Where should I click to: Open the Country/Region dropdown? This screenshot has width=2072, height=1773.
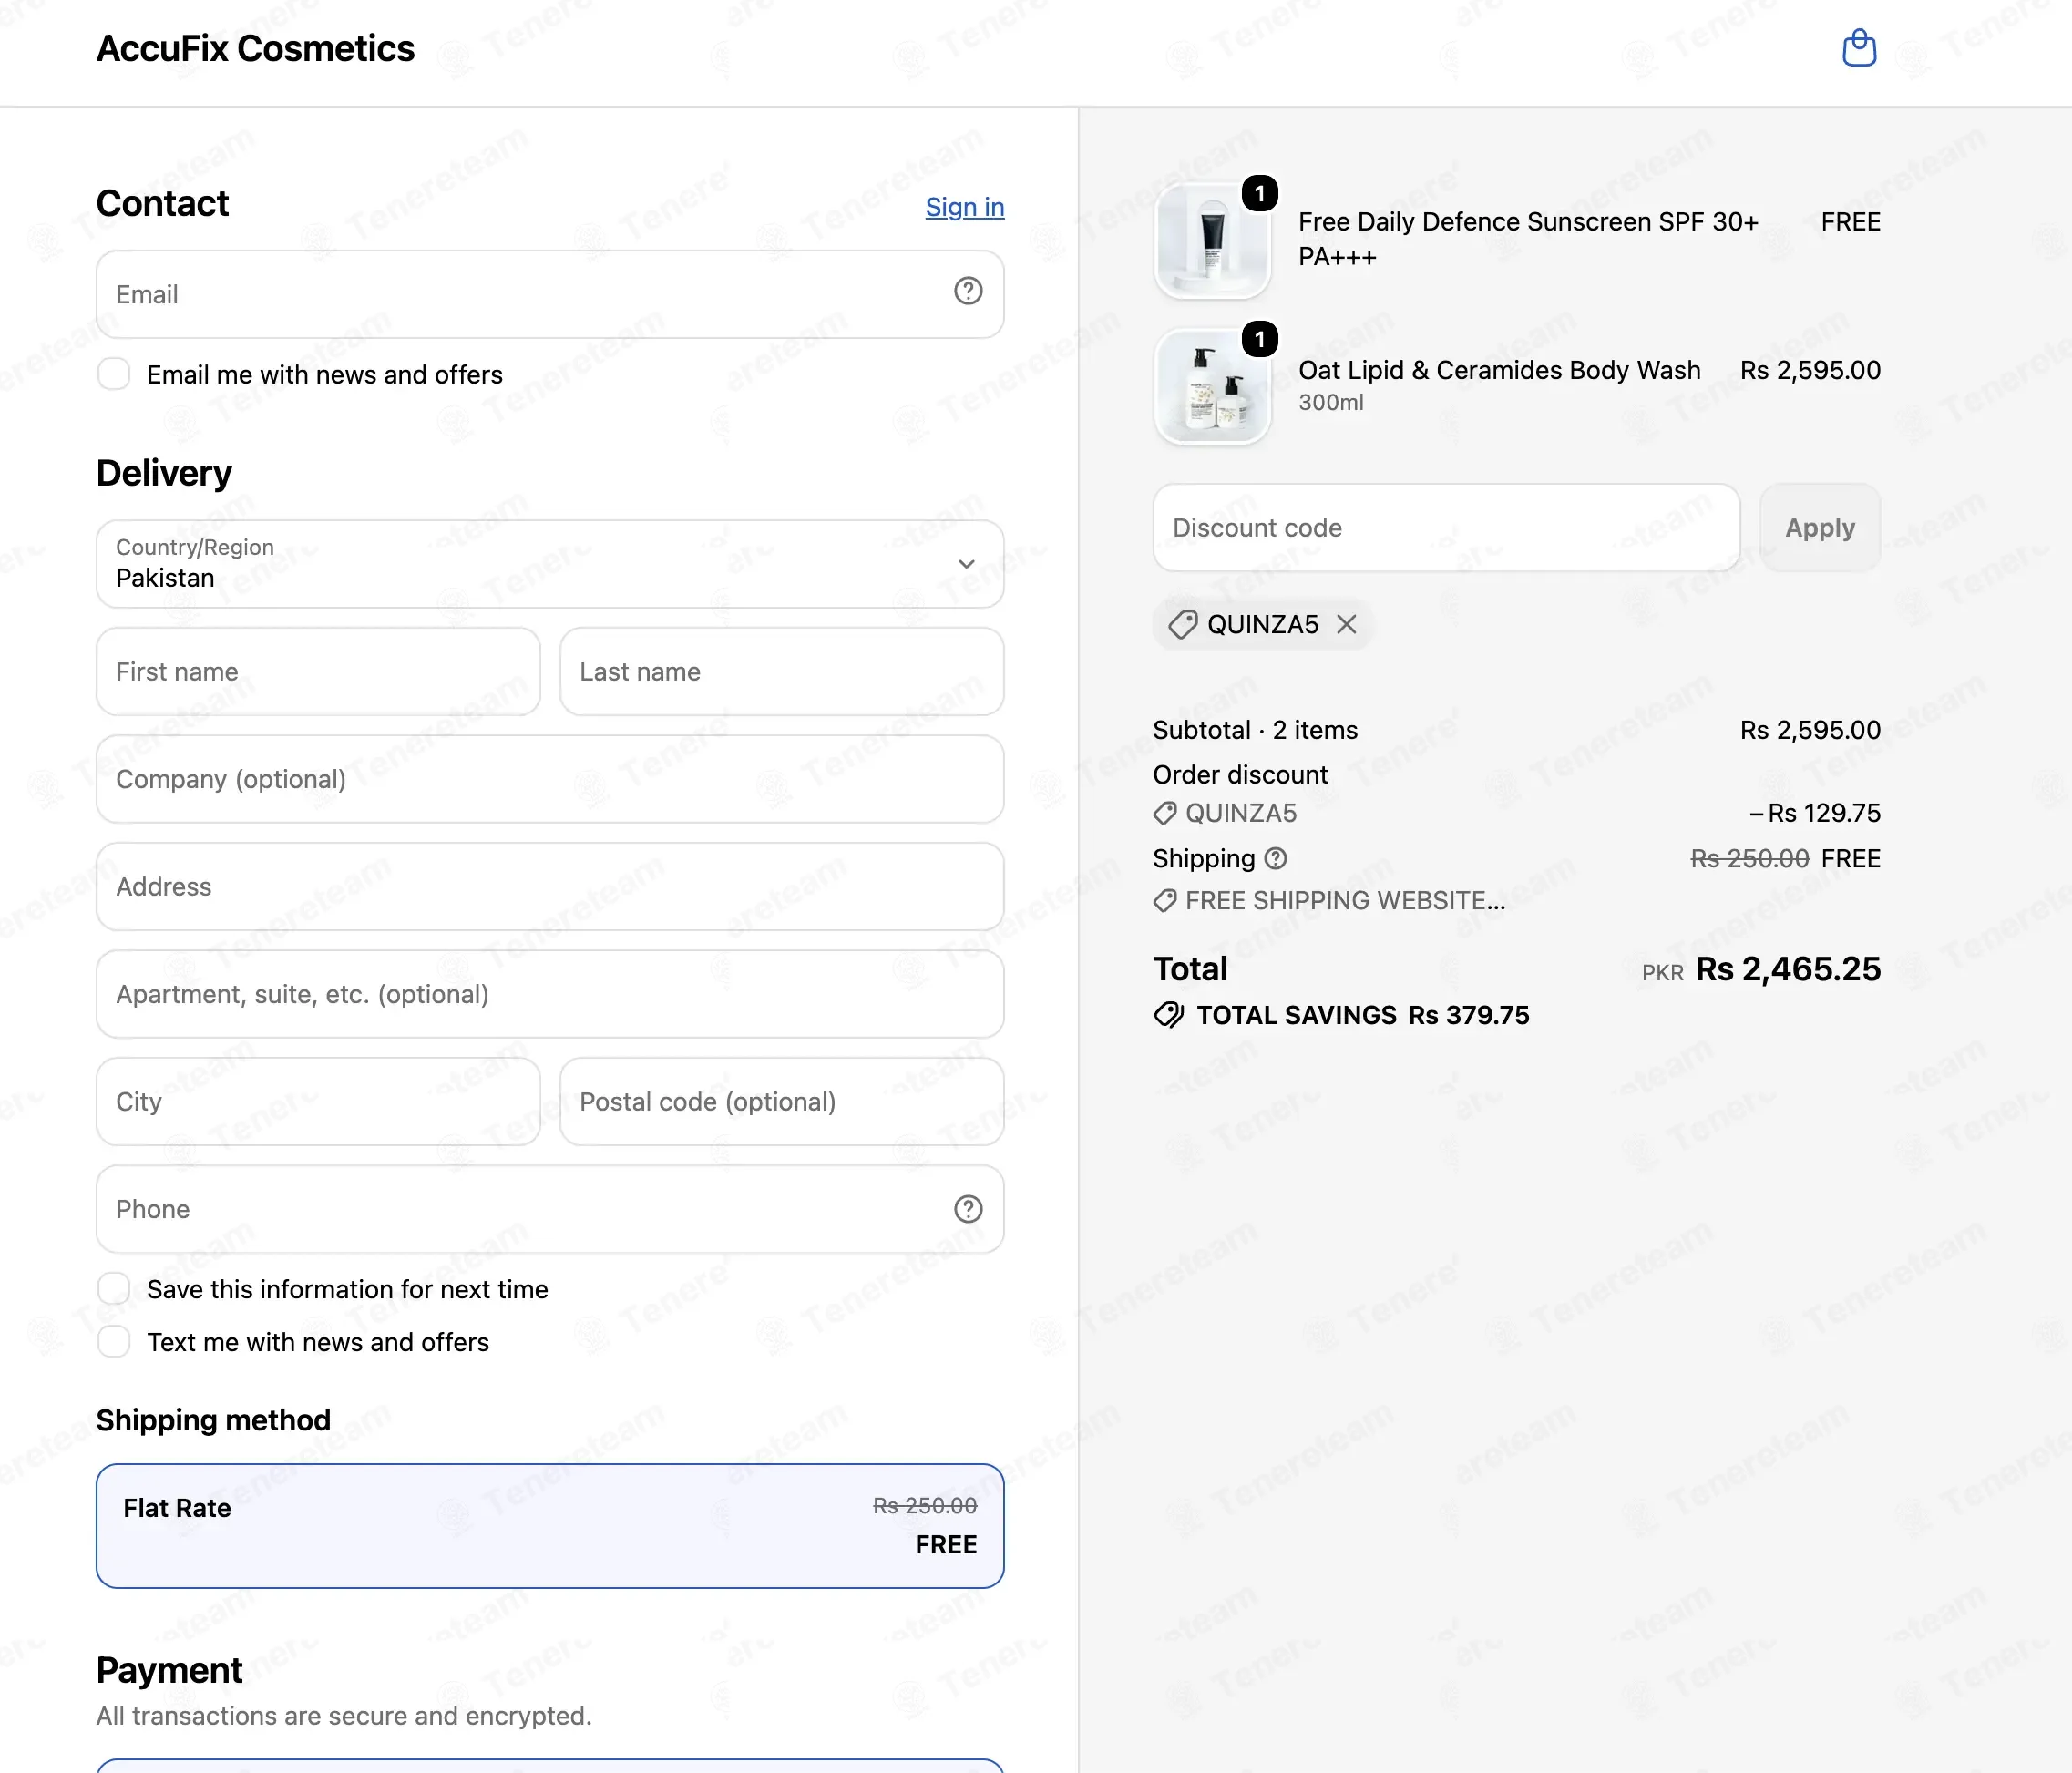(x=550, y=563)
